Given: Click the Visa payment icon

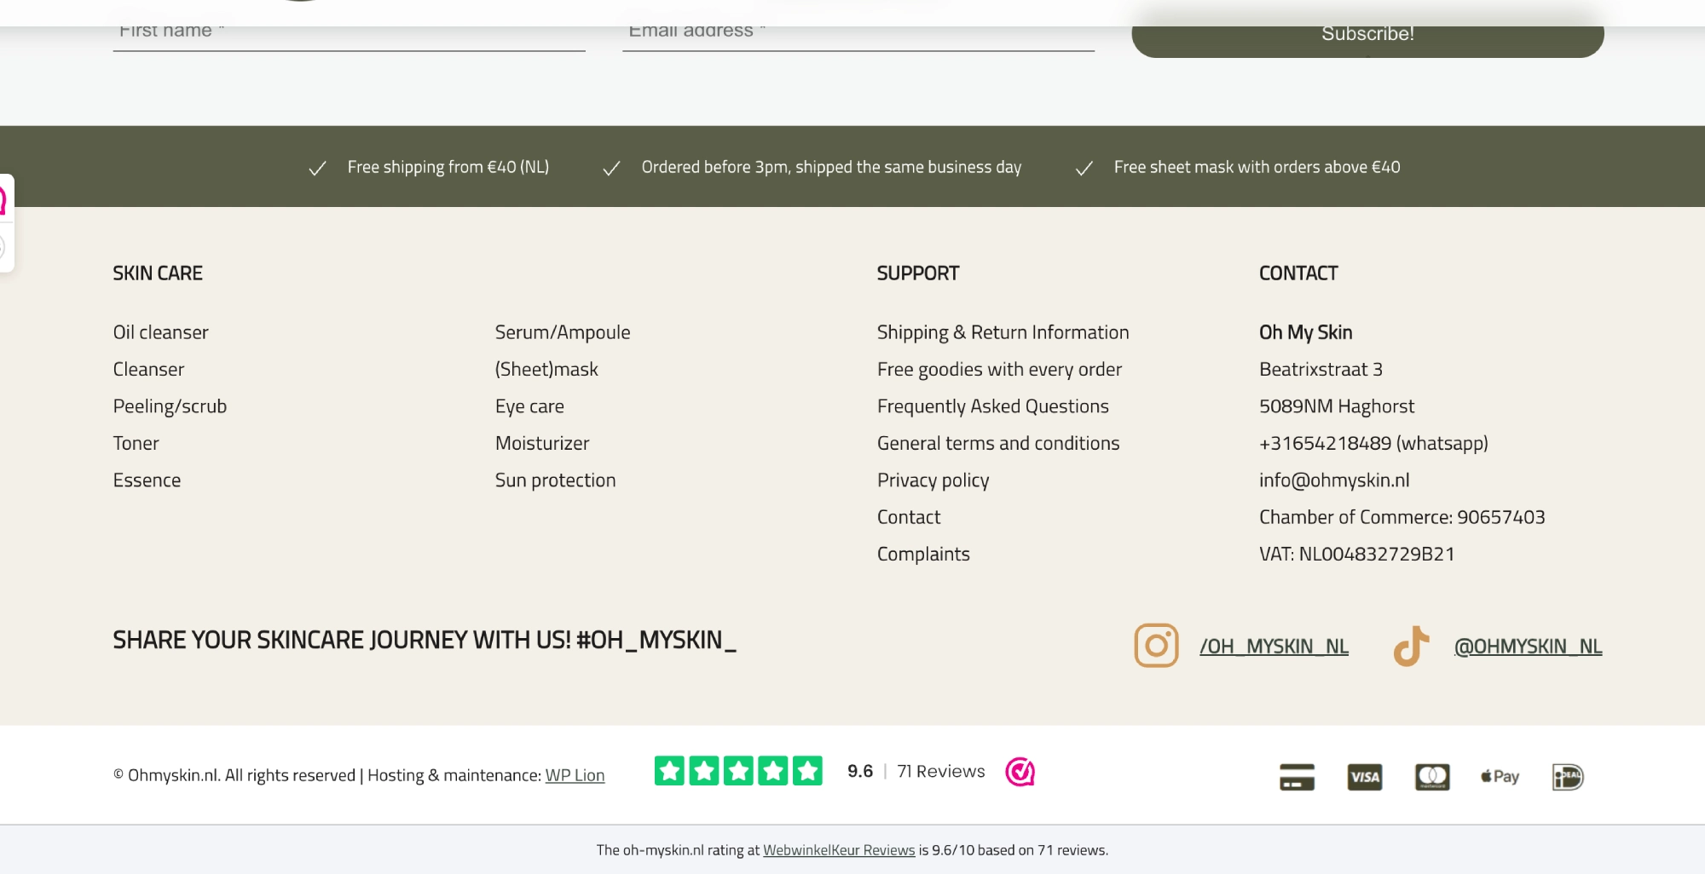Looking at the screenshot, I should coord(1364,777).
